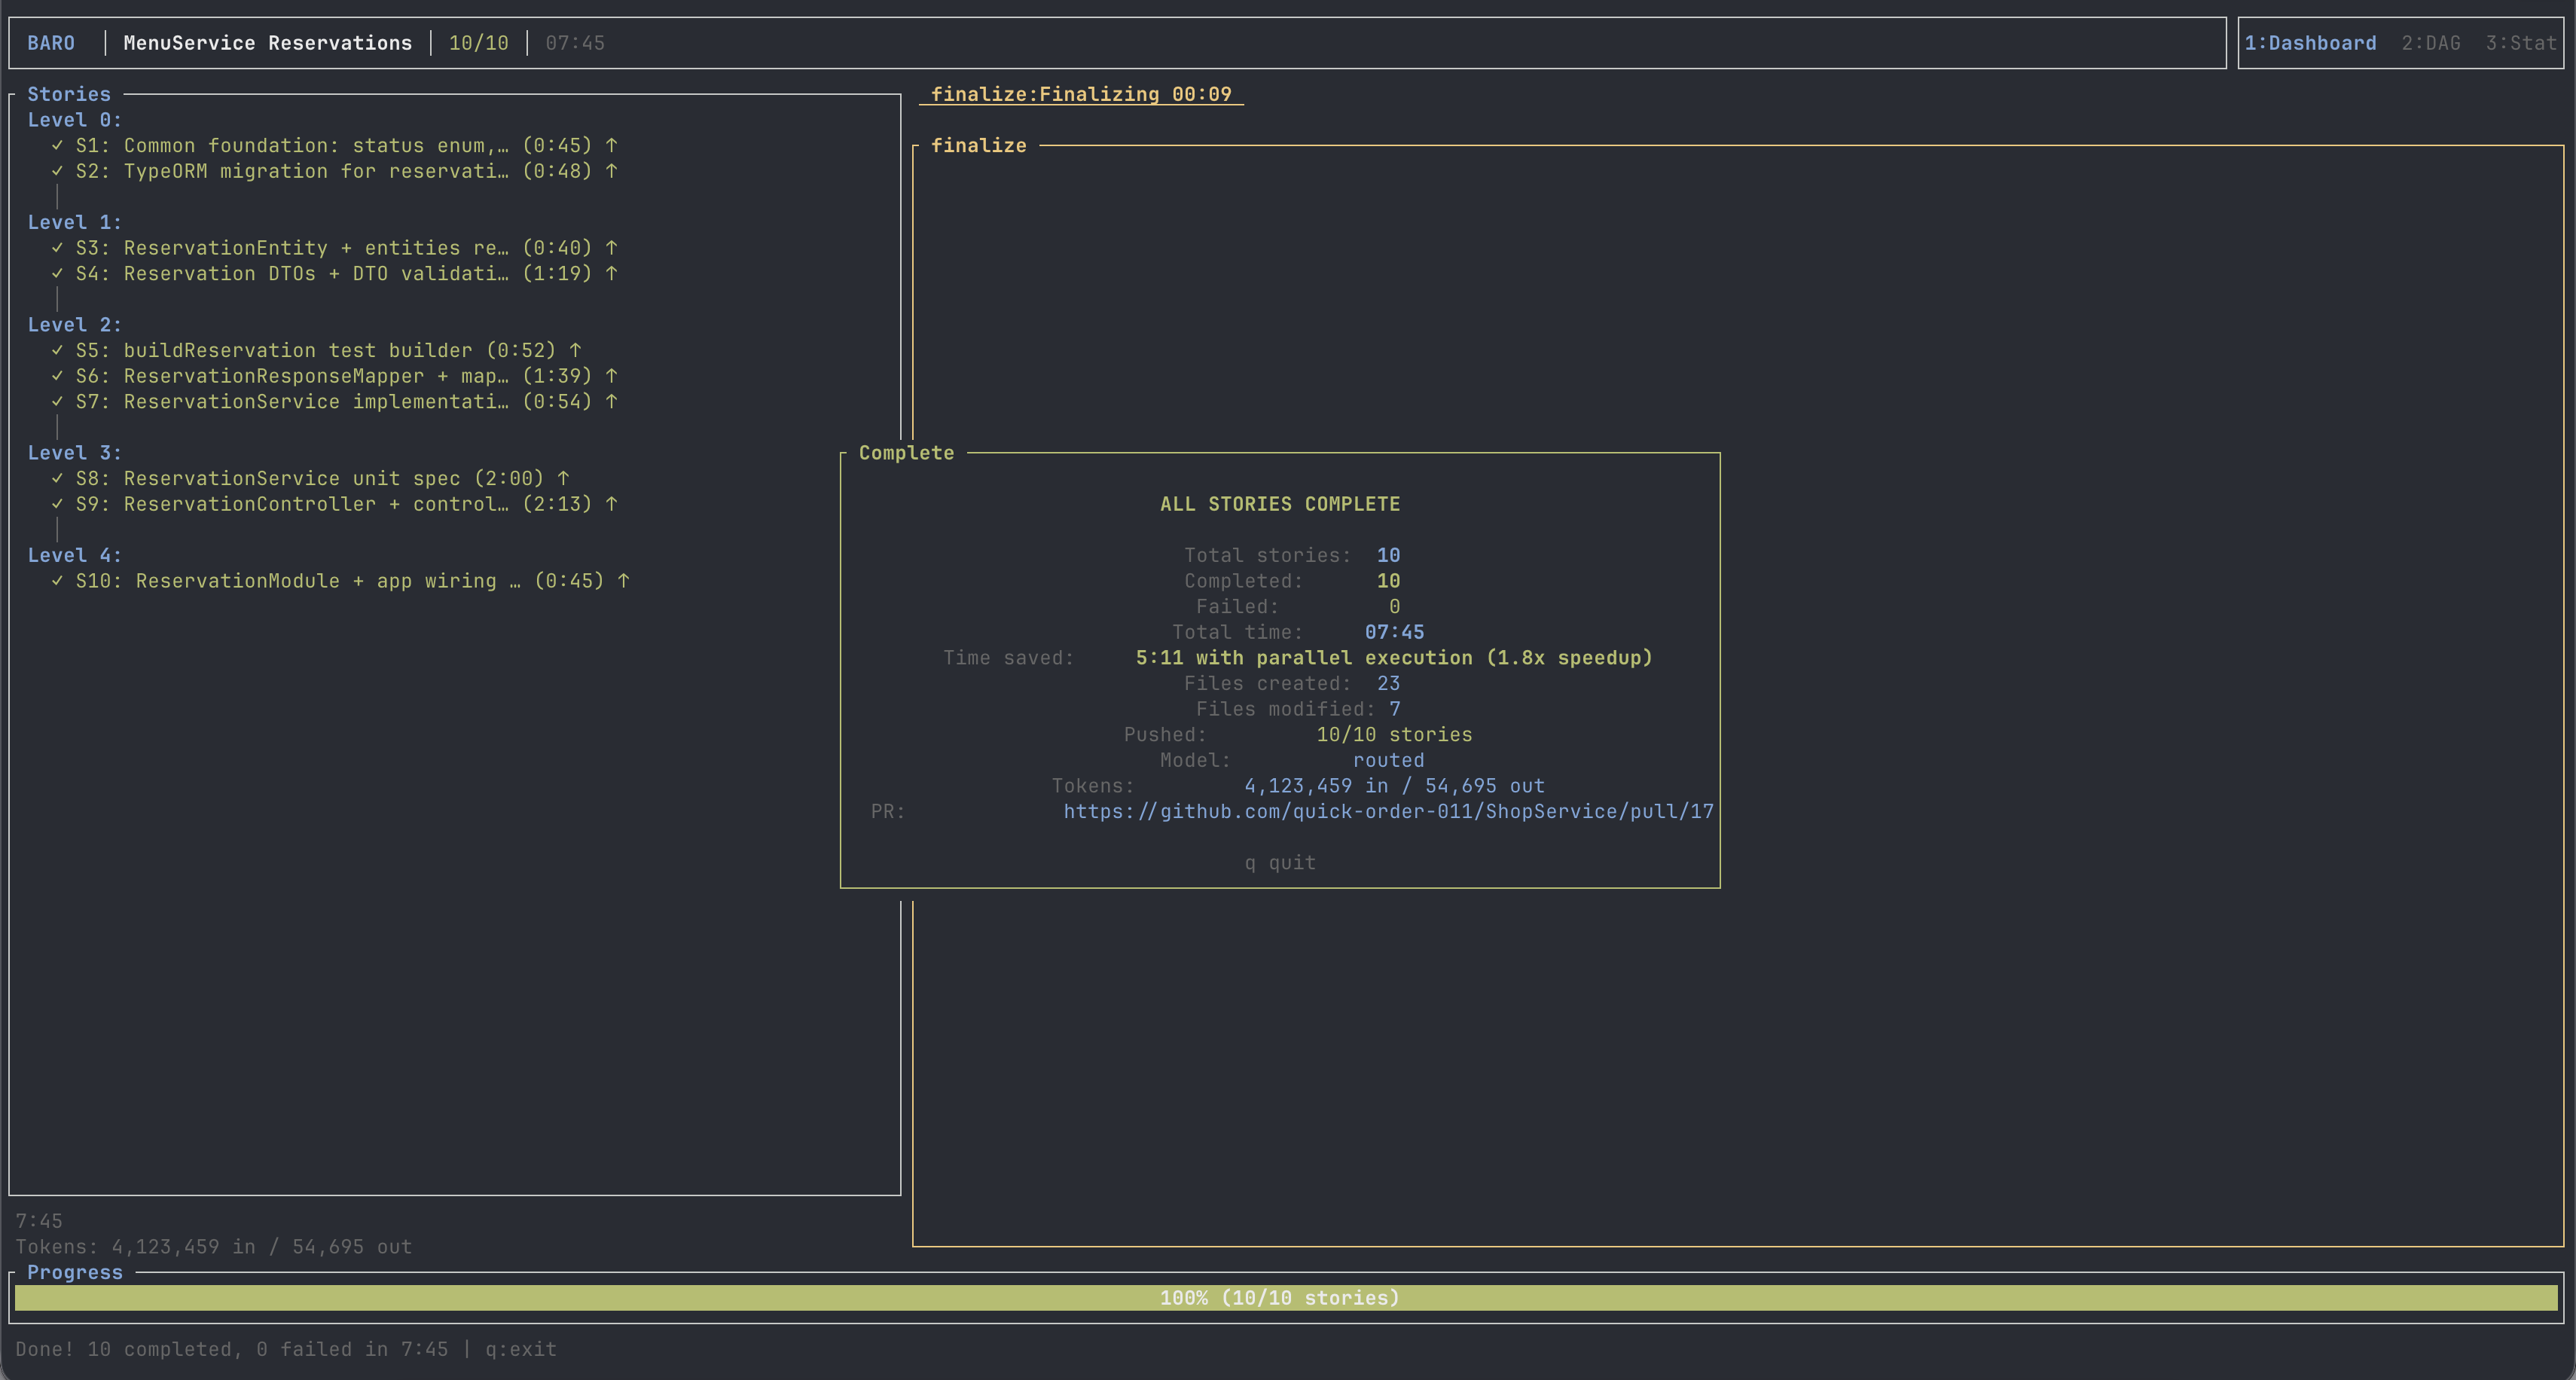Select the Level 4 group heading
2576x1380 pixels.
[x=75, y=555]
